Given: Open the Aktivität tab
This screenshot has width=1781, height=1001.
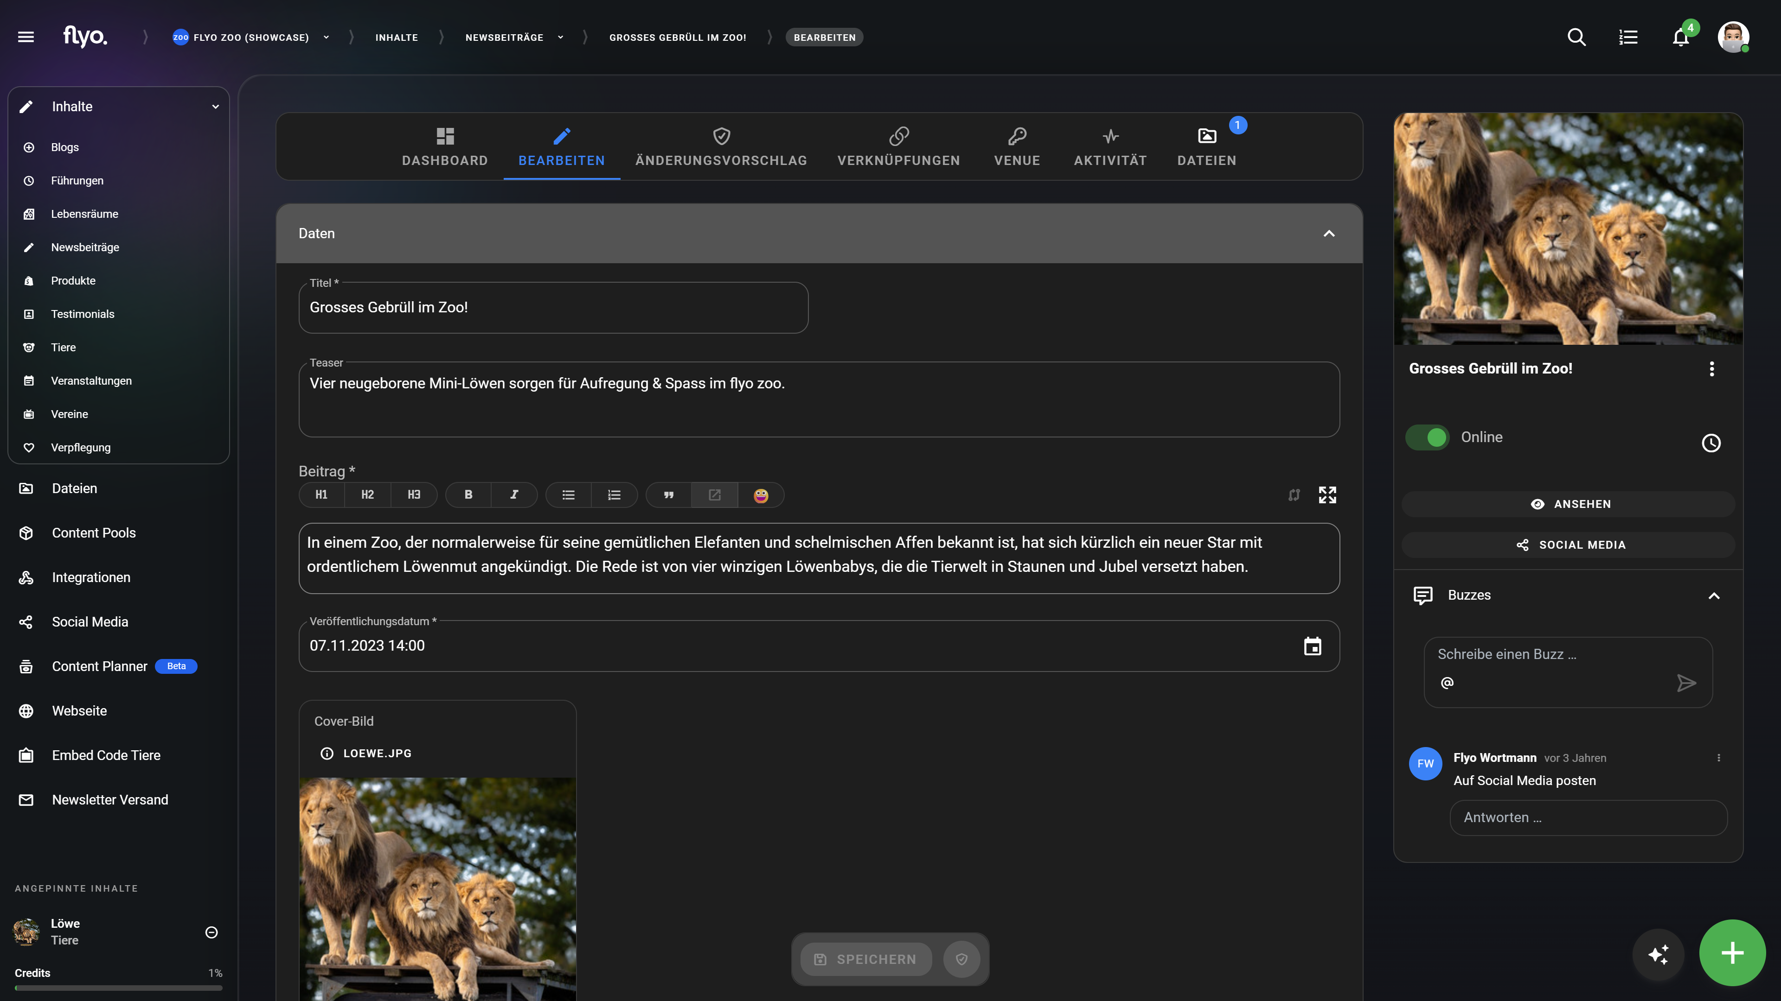Looking at the screenshot, I should [x=1110, y=146].
